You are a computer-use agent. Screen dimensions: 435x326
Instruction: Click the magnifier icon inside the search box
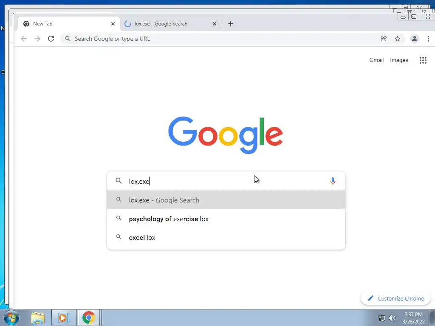[119, 181]
